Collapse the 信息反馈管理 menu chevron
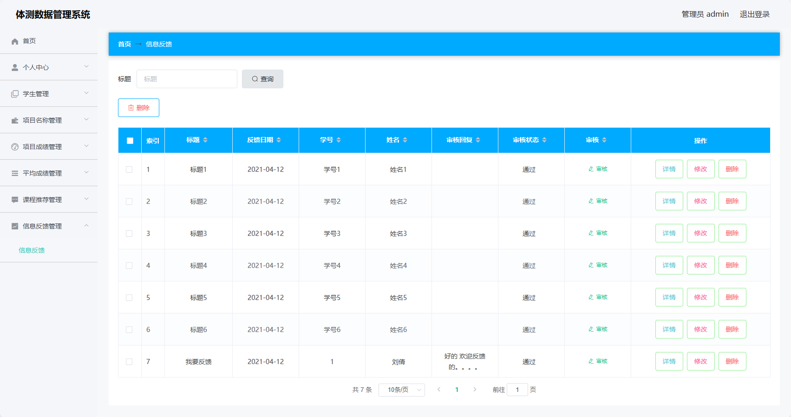This screenshot has width=791, height=417. pos(86,226)
